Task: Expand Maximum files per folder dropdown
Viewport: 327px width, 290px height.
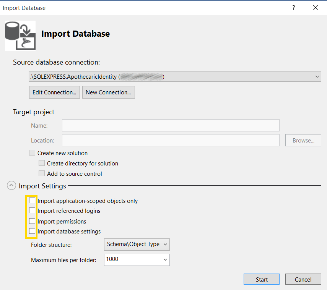Action: tap(165, 259)
